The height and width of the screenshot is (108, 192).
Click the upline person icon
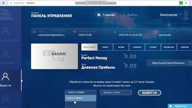pyautogui.click(x=155, y=32)
